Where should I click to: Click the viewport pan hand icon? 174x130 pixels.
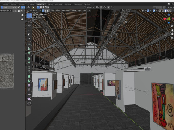pyautogui.click(x=172, y=30)
